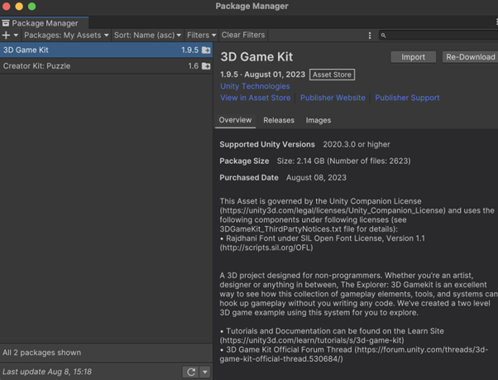The image size is (498, 380).
Task: Click the version 1.6 in package list
Action: click(x=193, y=66)
